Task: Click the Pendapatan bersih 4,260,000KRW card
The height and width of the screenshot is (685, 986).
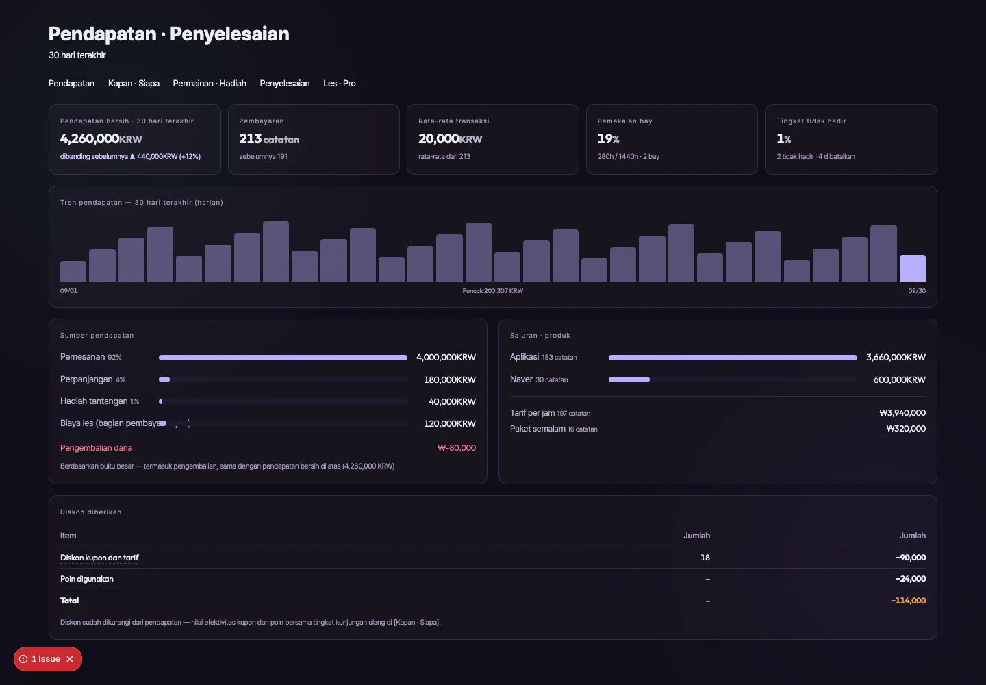Action: point(135,139)
